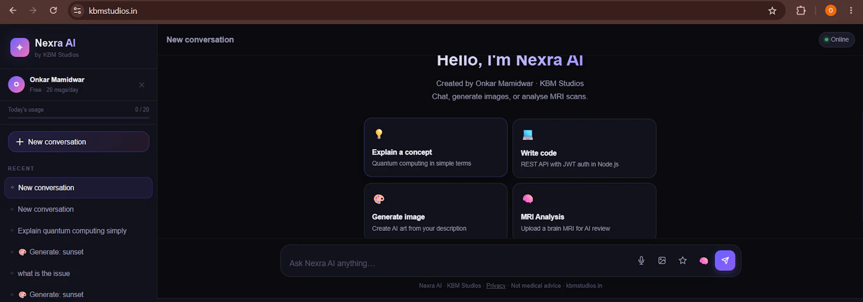Click the microphone voice input icon

(x=641, y=261)
